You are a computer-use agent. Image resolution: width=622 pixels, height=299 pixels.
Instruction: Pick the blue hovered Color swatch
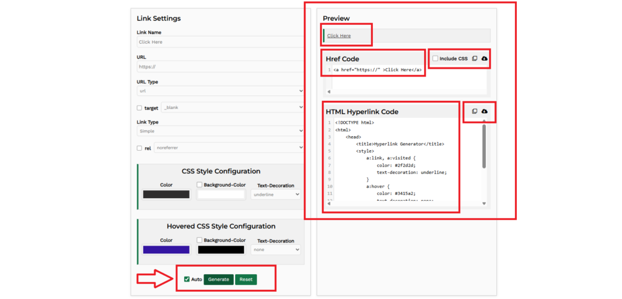coord(166,250)
